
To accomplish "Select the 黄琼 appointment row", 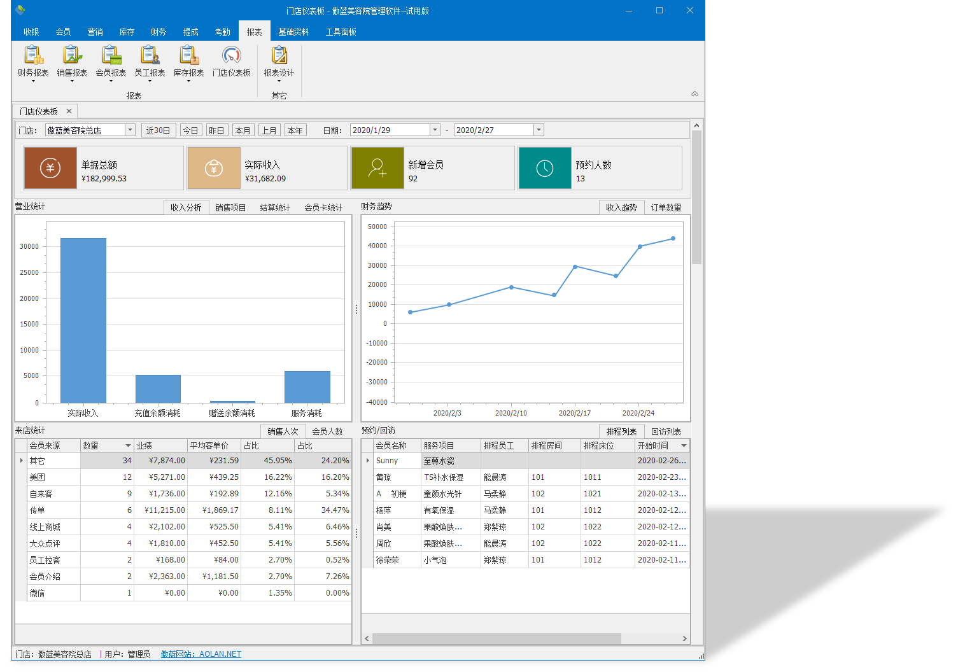I will click(526, 477).
